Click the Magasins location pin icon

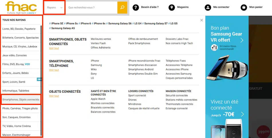tap(172, 7)
